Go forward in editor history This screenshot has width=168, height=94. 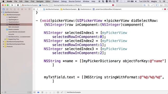coord(41,9)
